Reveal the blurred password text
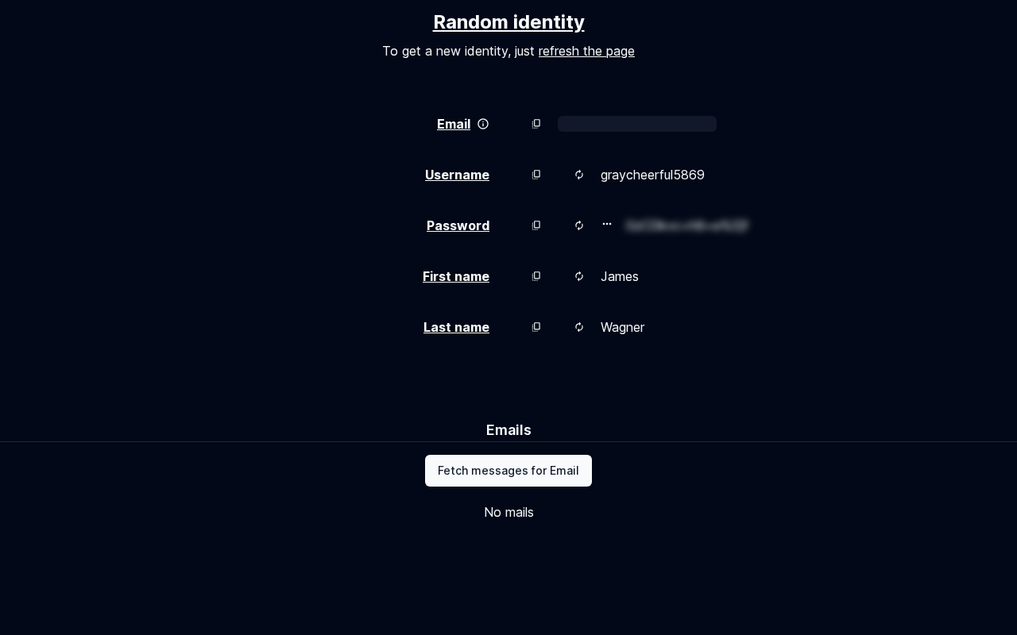Image resolution: width=1017 pixels, height=635 pixels. pyautogui.click(x=686, y=226)
